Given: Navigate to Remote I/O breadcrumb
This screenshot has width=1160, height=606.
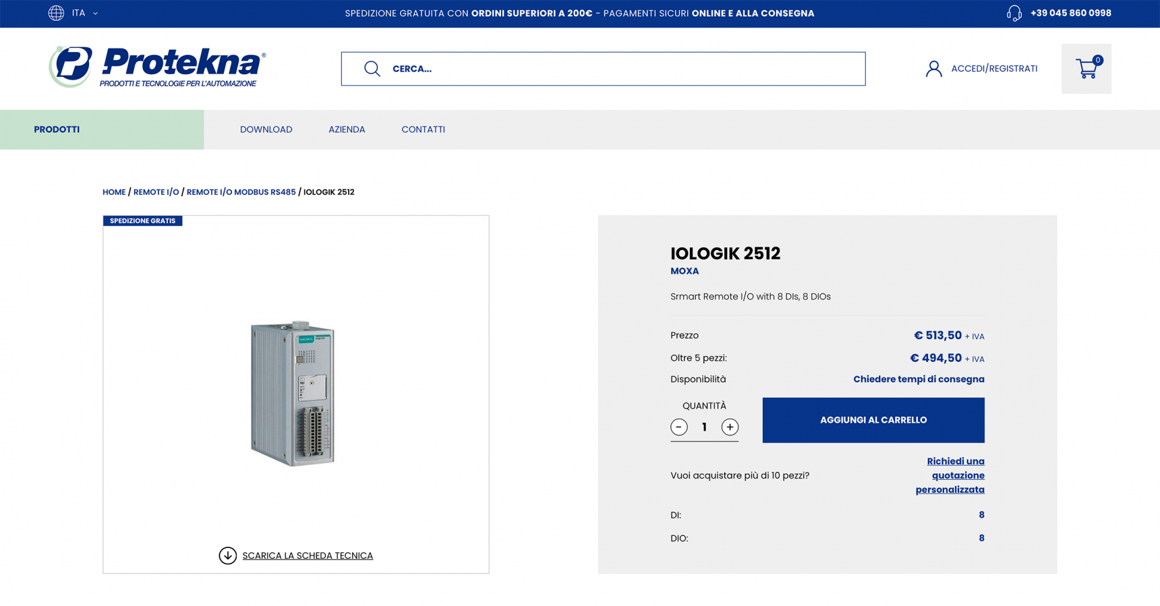Looking at the screenshot, I should 156,192.
